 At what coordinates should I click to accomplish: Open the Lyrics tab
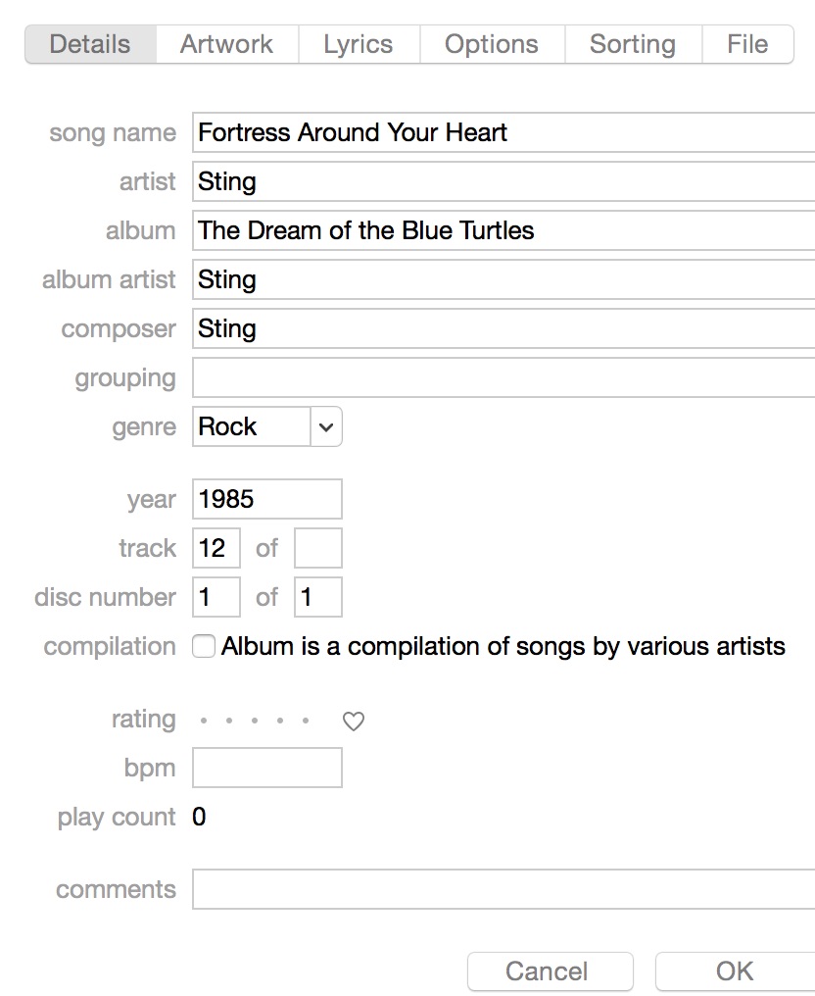click(x=359, y=44)
